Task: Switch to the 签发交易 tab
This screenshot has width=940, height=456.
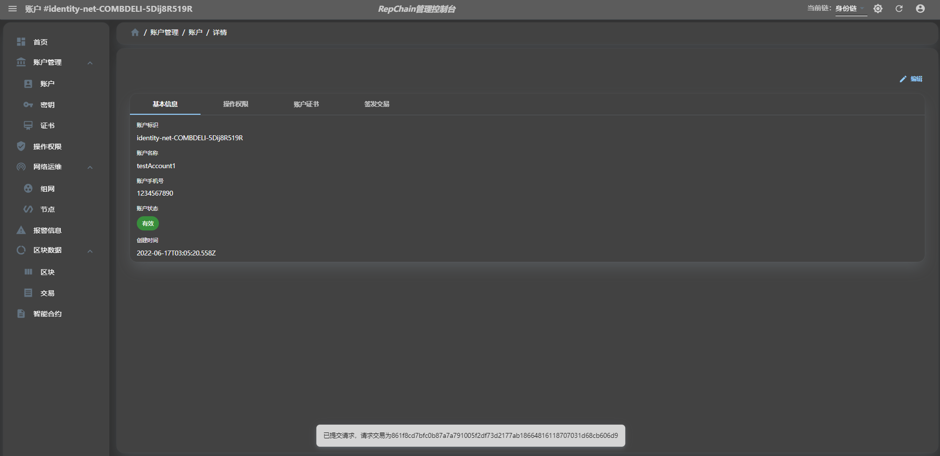Action: coord(377,104)
